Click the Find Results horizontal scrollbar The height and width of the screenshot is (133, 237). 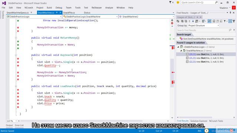click(196, 117)
